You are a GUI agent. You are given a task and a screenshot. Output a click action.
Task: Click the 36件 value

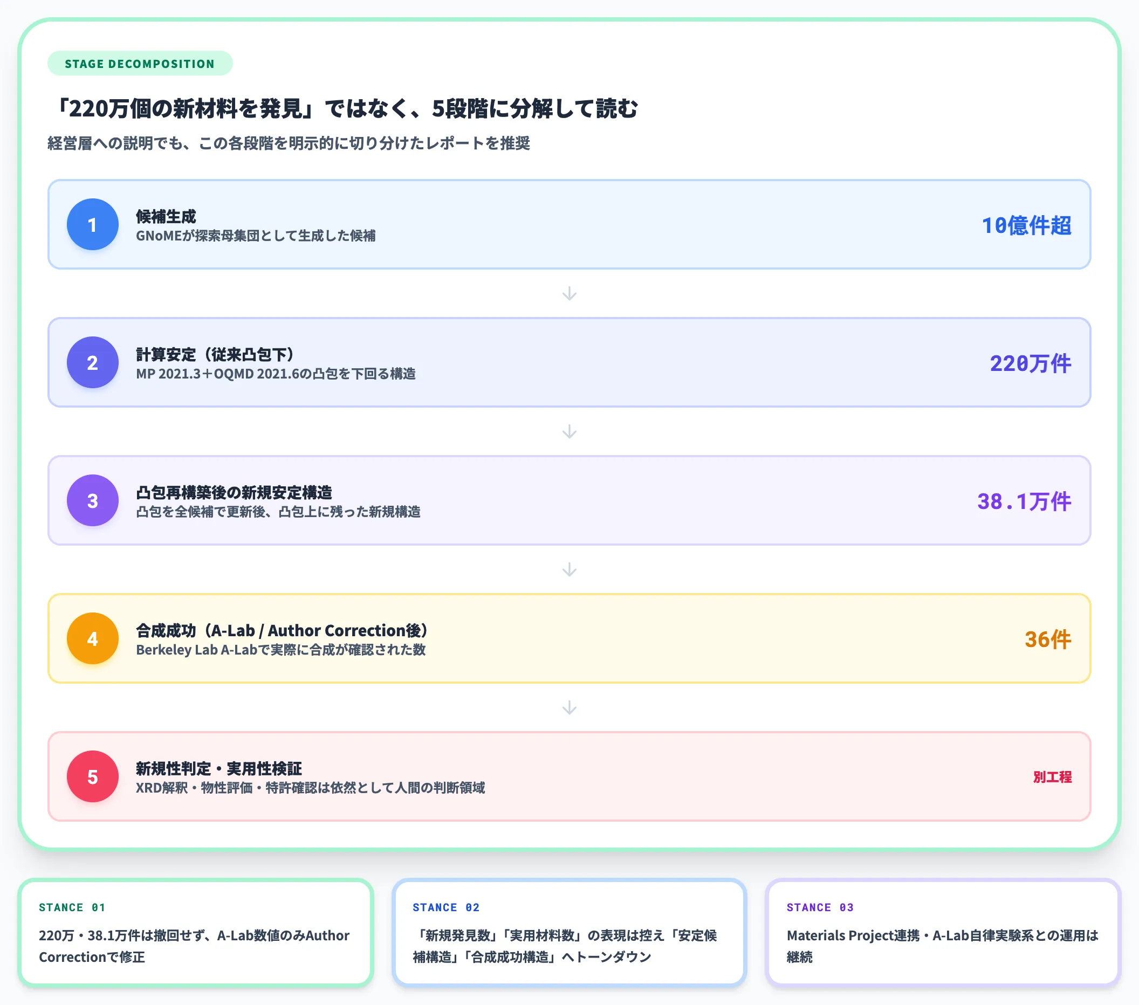pos(1048,639)
